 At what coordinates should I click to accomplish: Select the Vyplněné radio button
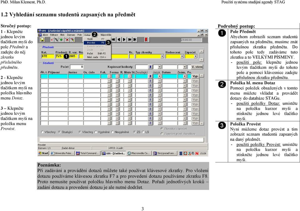(x=96, y=132)
